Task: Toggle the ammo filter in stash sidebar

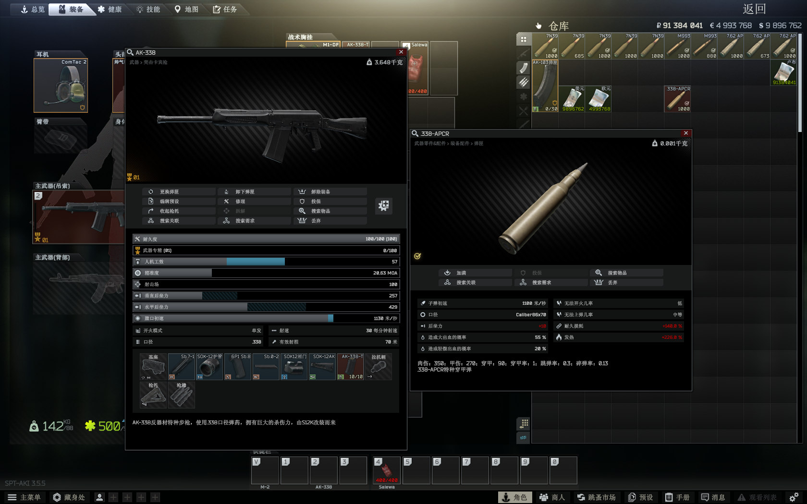Action: click(523, 82)
